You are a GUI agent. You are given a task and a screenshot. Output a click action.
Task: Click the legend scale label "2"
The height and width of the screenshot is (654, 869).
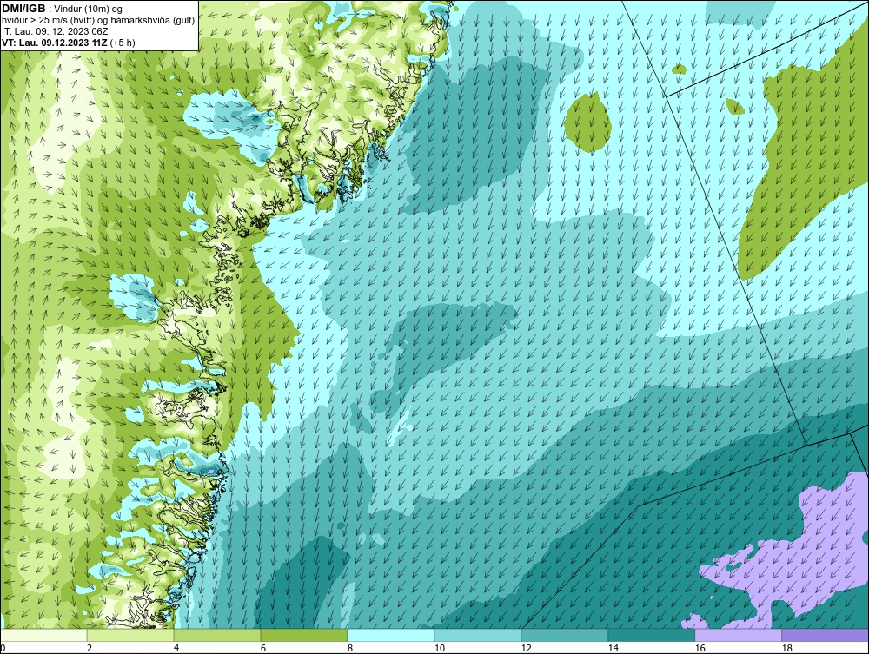(90, 648)
